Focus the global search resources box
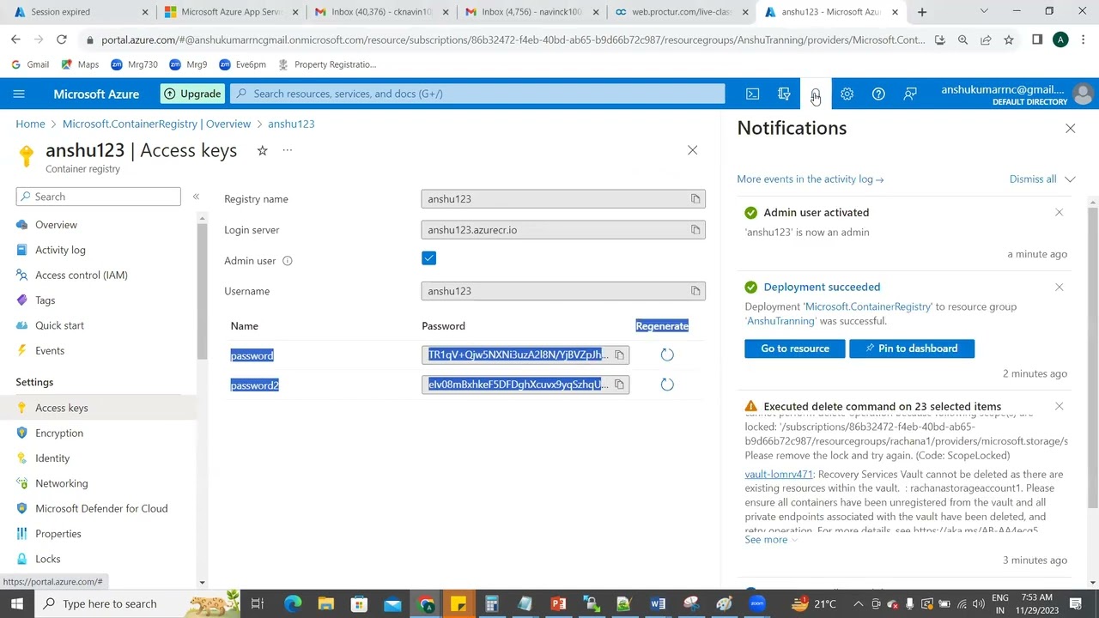 (478, 94)
